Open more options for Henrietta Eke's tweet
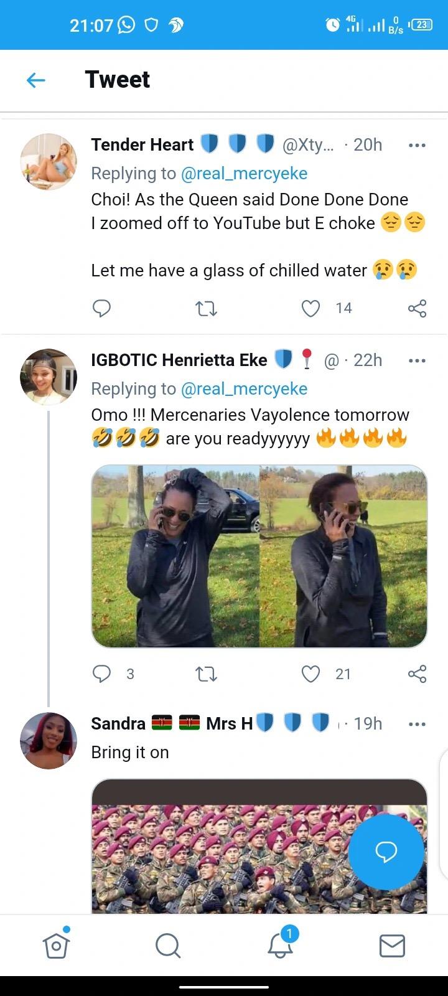 pos(417,360)
